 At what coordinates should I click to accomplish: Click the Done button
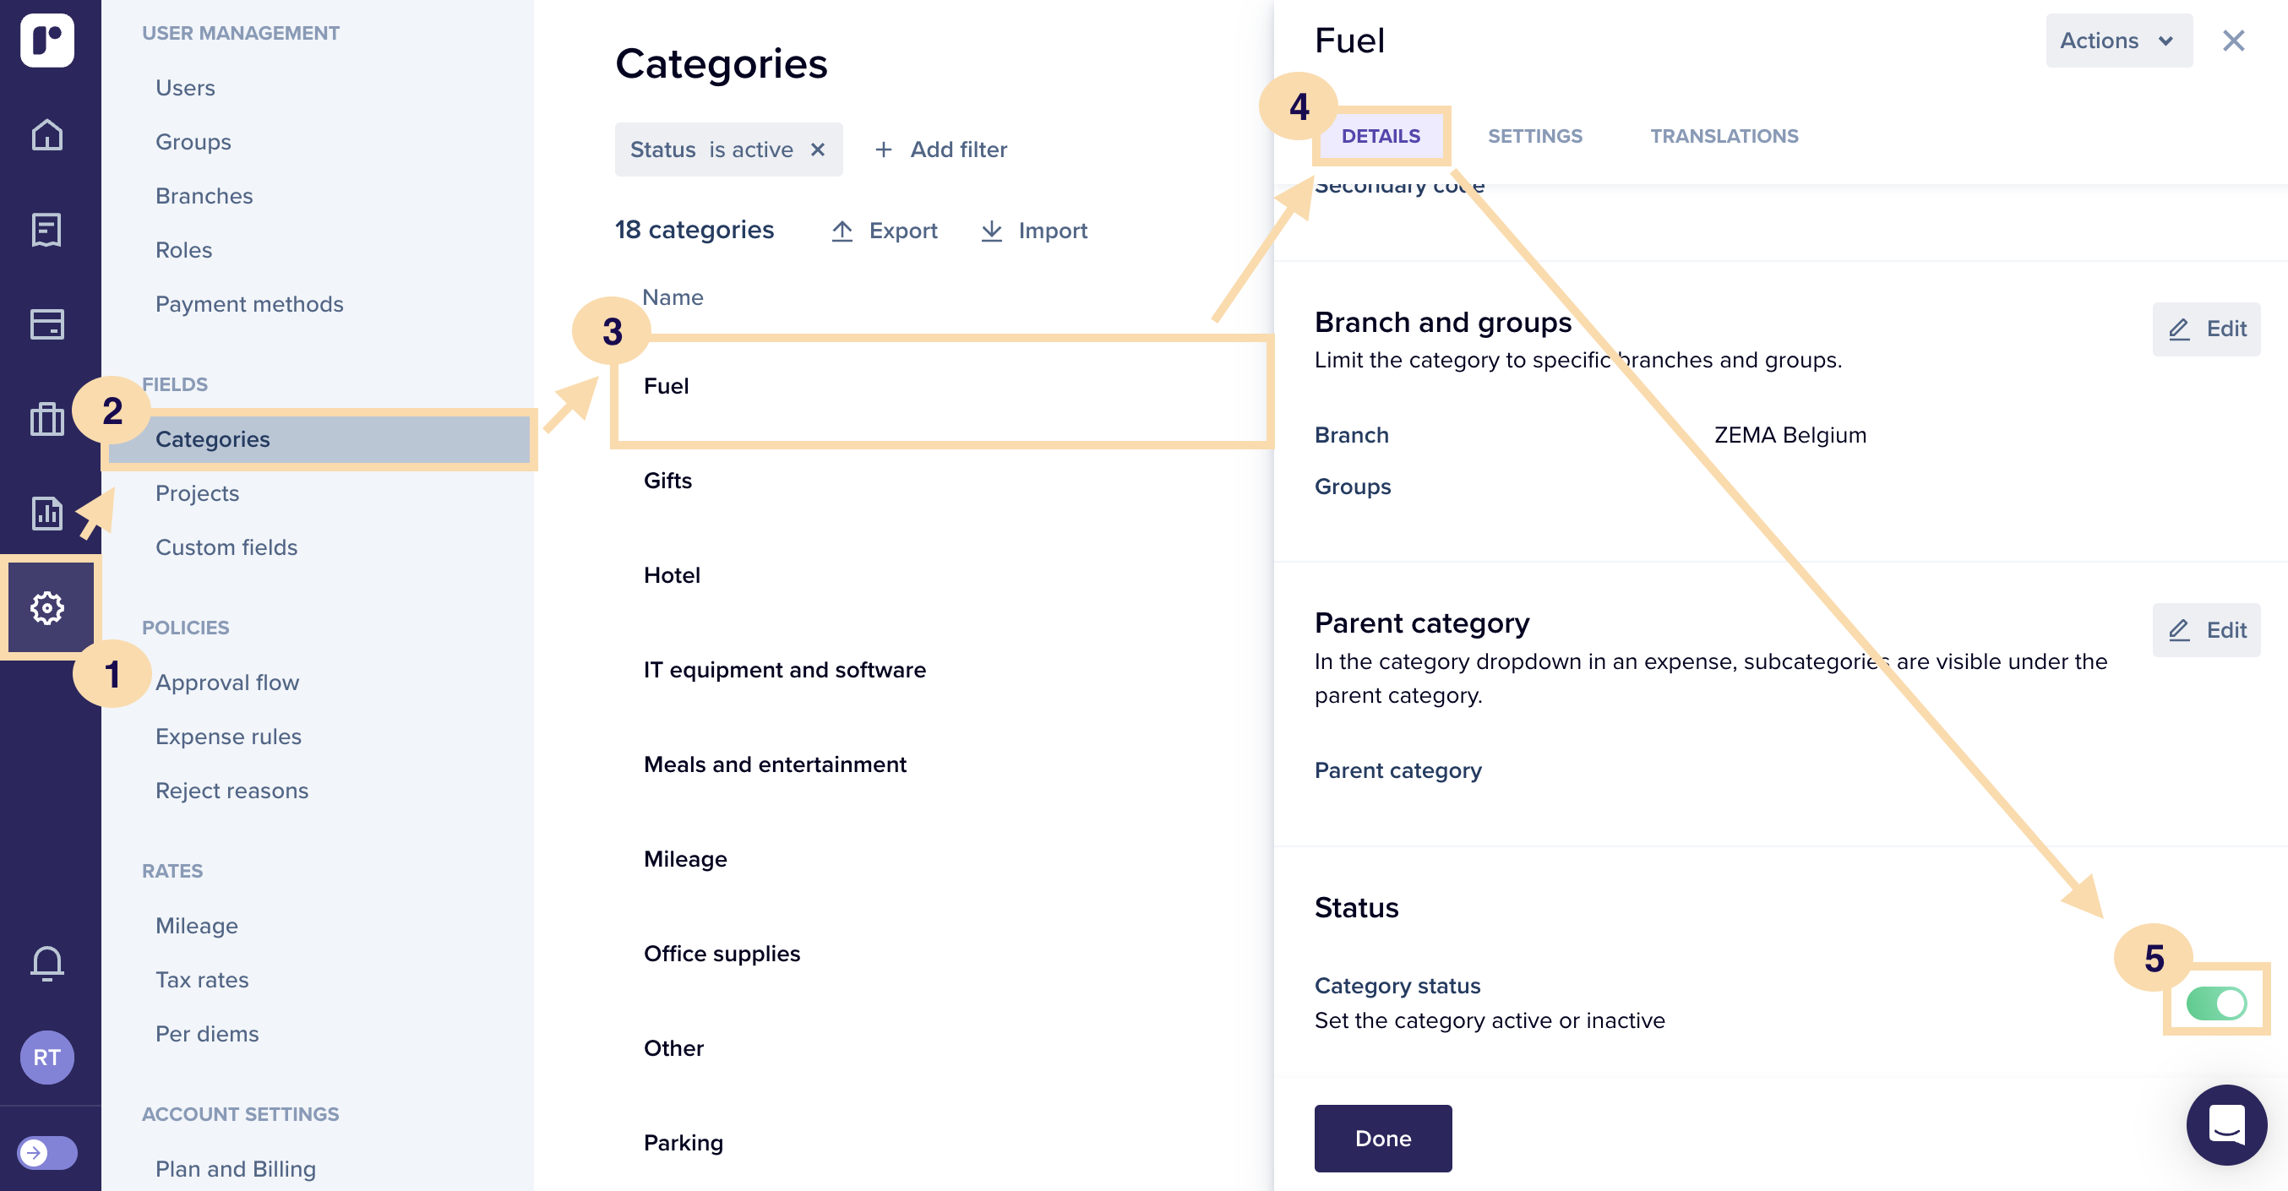tap(1383, 1138)
